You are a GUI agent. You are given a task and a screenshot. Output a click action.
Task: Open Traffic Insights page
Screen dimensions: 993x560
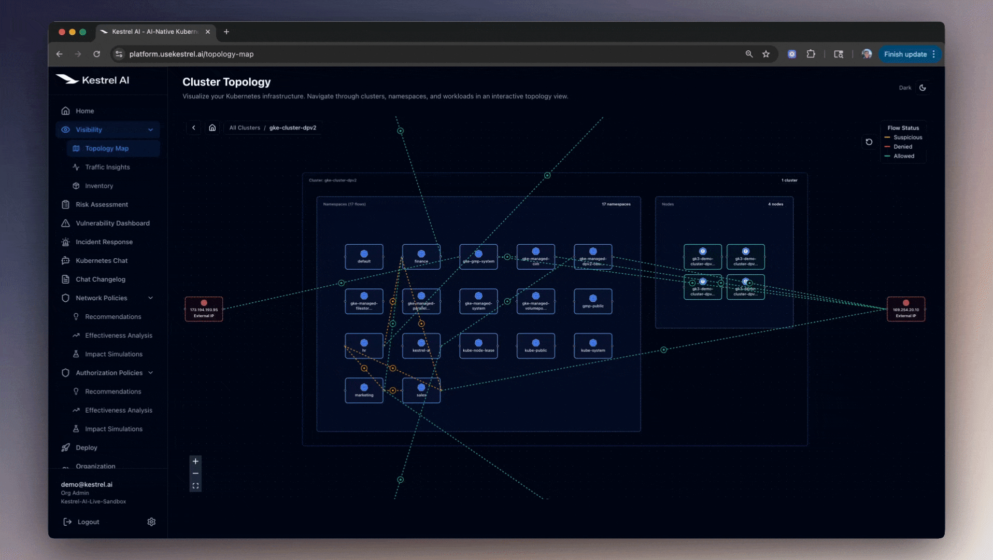[x=107, y=167]
